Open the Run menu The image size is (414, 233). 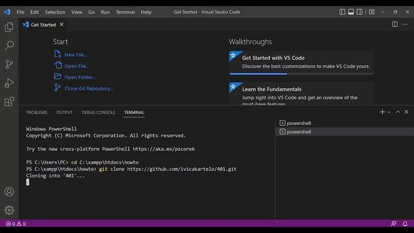point(105,12)
